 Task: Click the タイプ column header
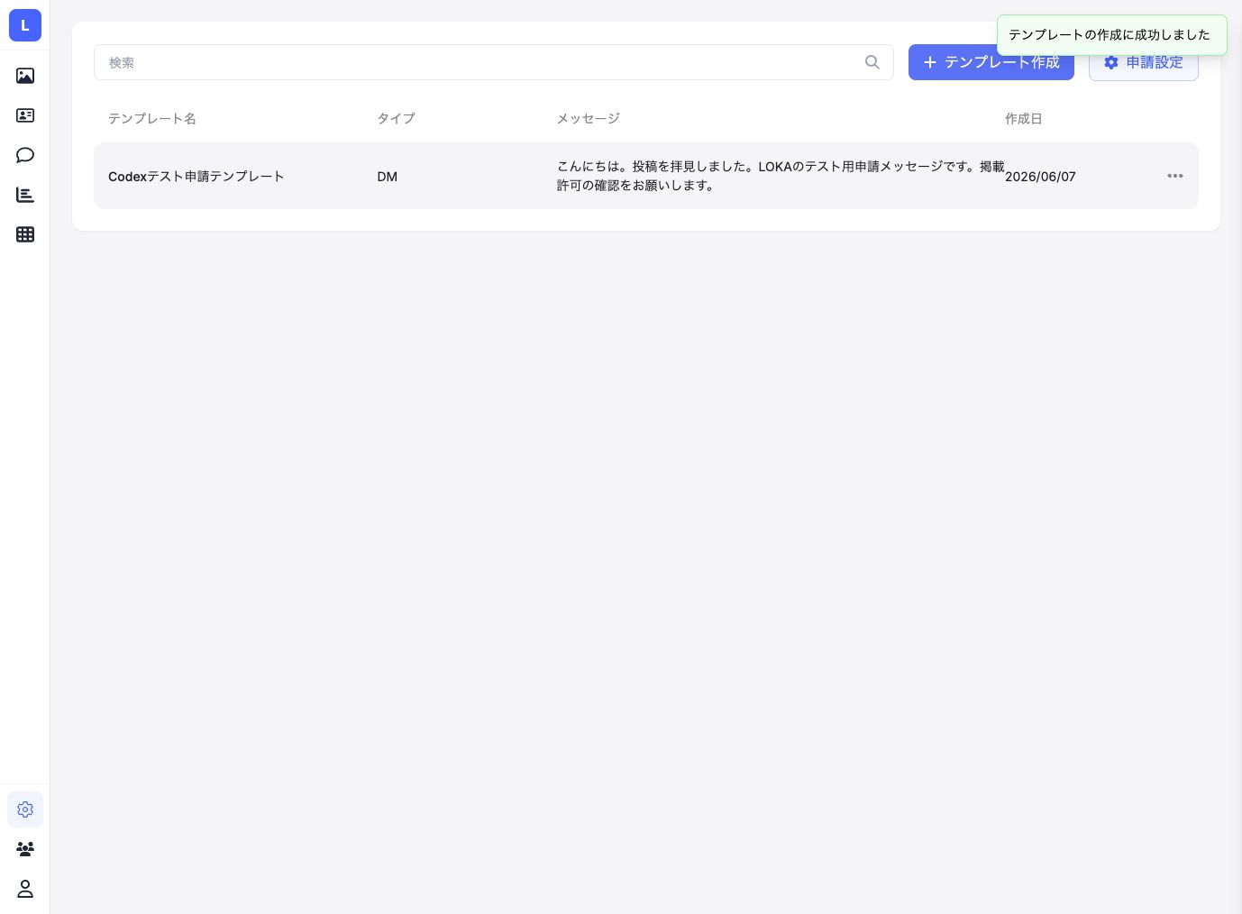click(396, 118)
